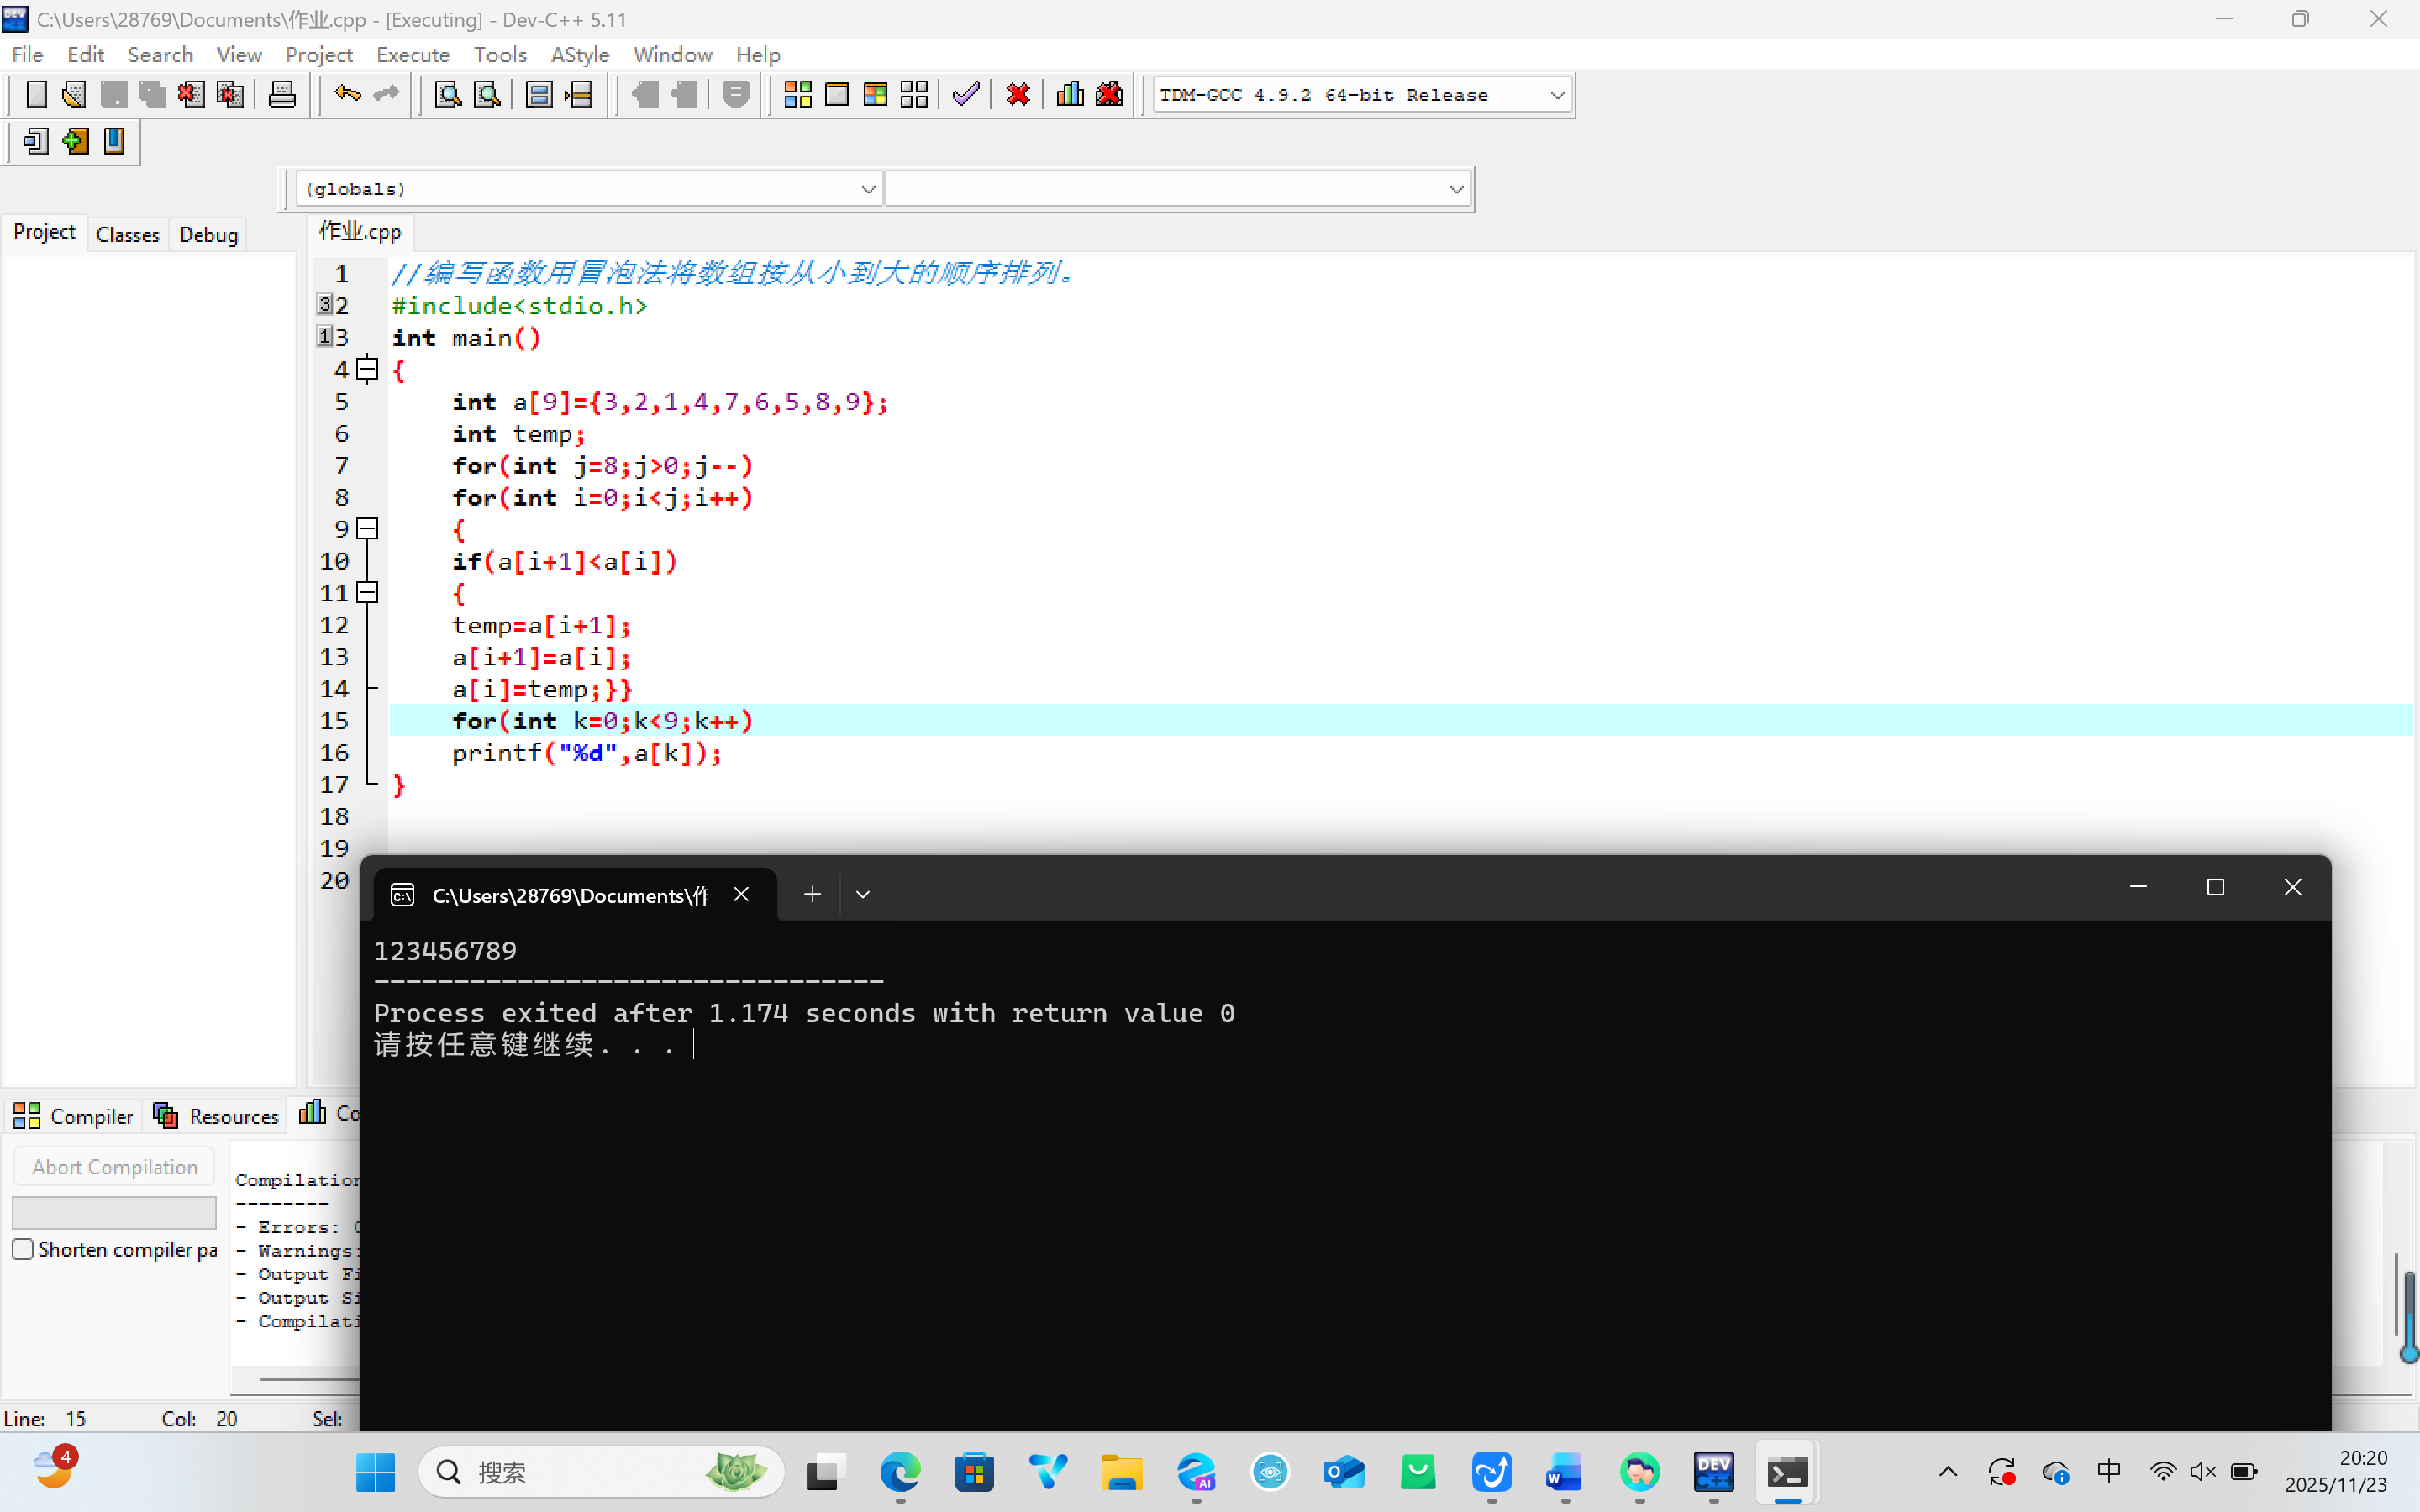Click the purple checkmark Syntax Check icon
The width and height of the screenshot is (2420, 1512).
[965, 95]
